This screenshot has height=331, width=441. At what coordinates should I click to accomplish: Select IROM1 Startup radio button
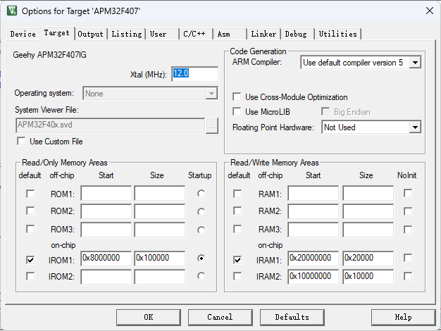tap(201, 258)
